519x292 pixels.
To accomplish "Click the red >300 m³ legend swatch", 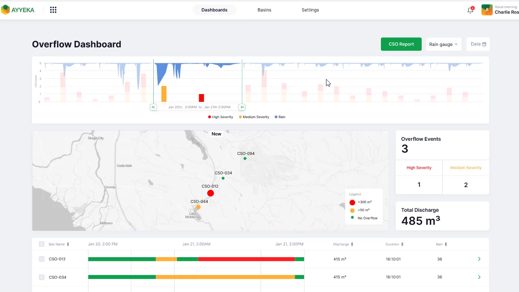I will pyautogui.click(x=352, y=202).
